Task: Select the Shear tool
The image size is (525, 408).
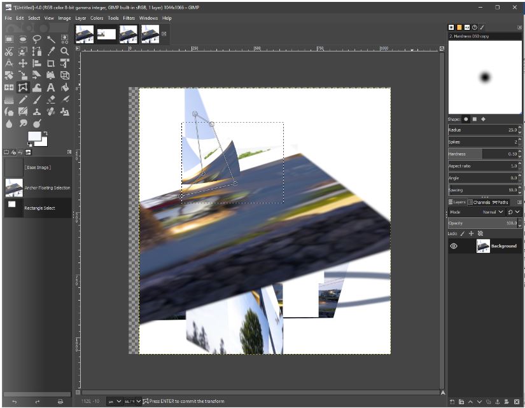Action: click(x=37, y=75)
